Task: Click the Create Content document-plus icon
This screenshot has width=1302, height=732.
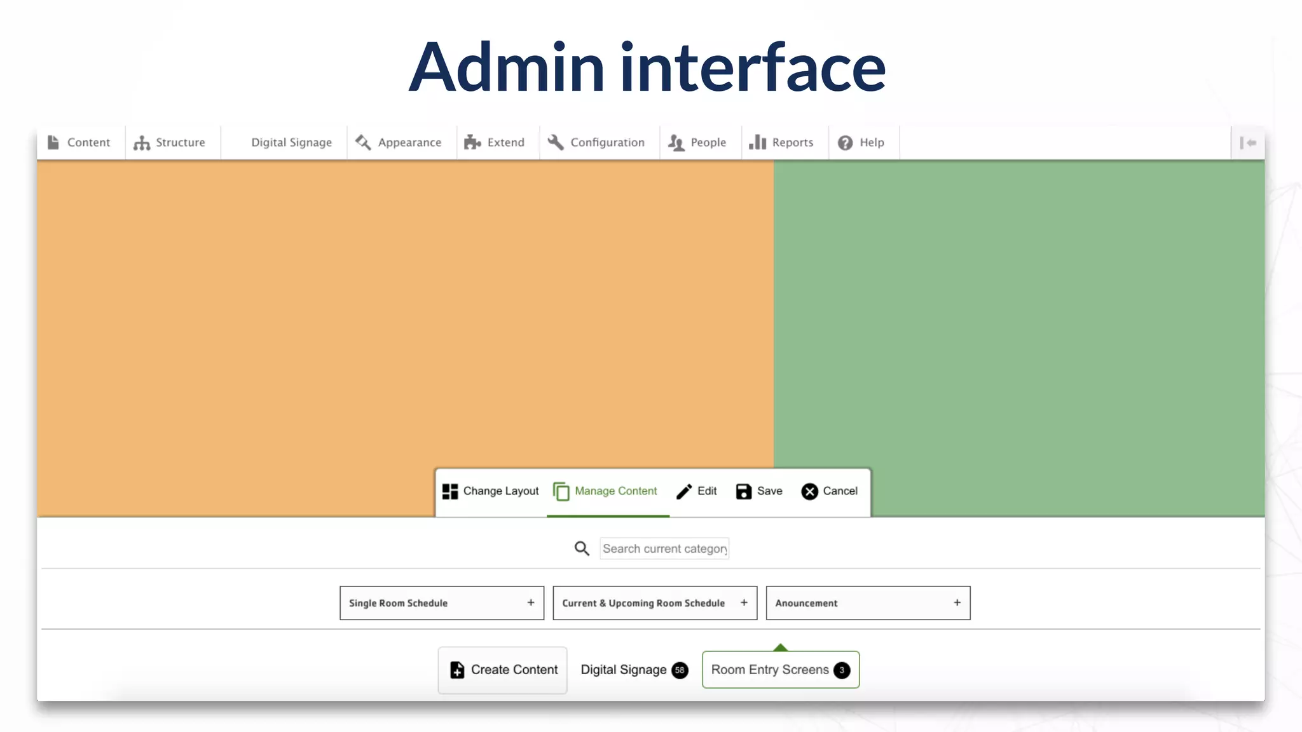Action: [x=457, y=670]
